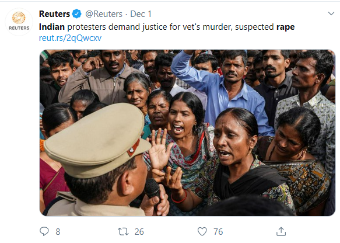Viewport: 340px width, 243px height.
Task: Open the @Reuters handle
Action: pyautogui.click(x=104, y=14)
